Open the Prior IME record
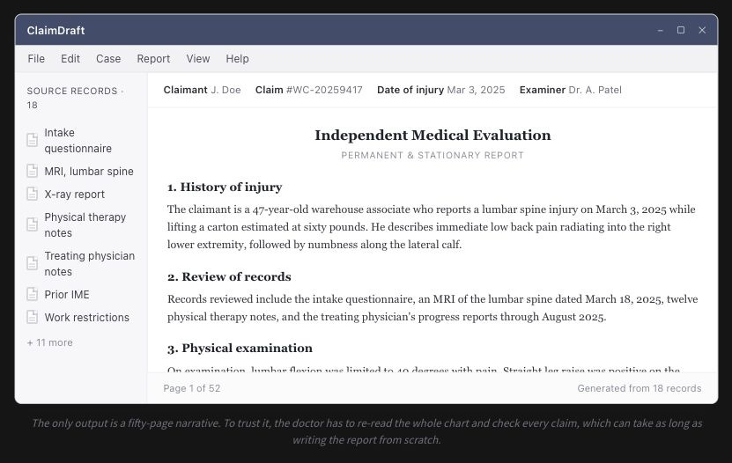This screenshot has width=732, height=463. click(x=81, y=294)
